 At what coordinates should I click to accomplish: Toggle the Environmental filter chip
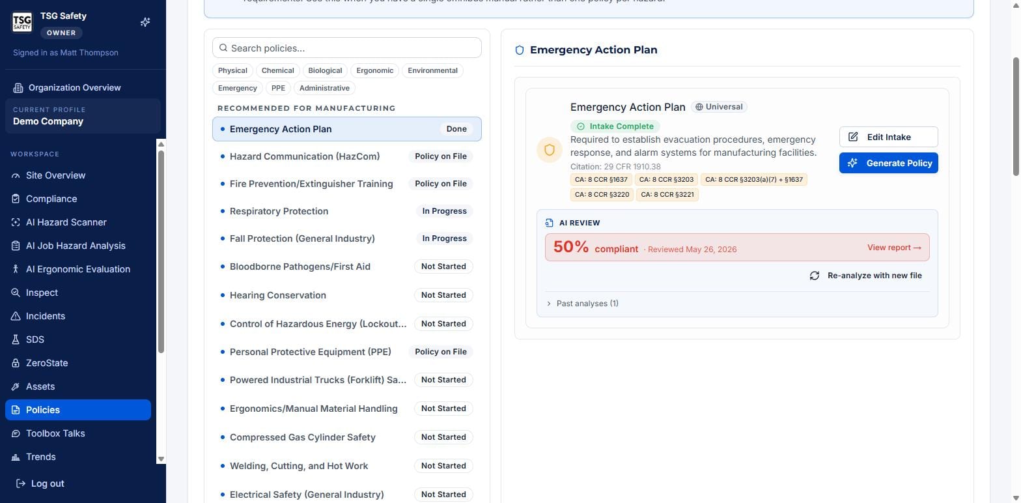click(x=433, y=70)
